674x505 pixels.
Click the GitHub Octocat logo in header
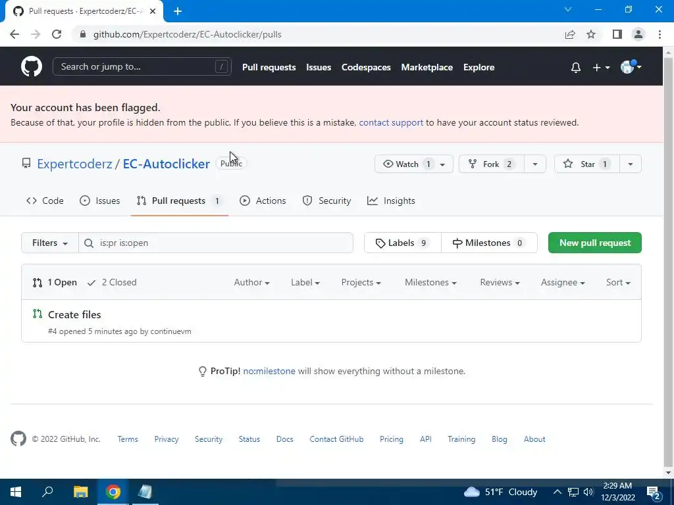[x=32, y=66]
